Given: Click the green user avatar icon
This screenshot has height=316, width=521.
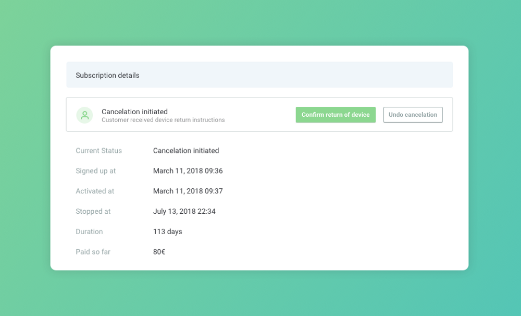Looking at the screenshot, I should [85, 115].
